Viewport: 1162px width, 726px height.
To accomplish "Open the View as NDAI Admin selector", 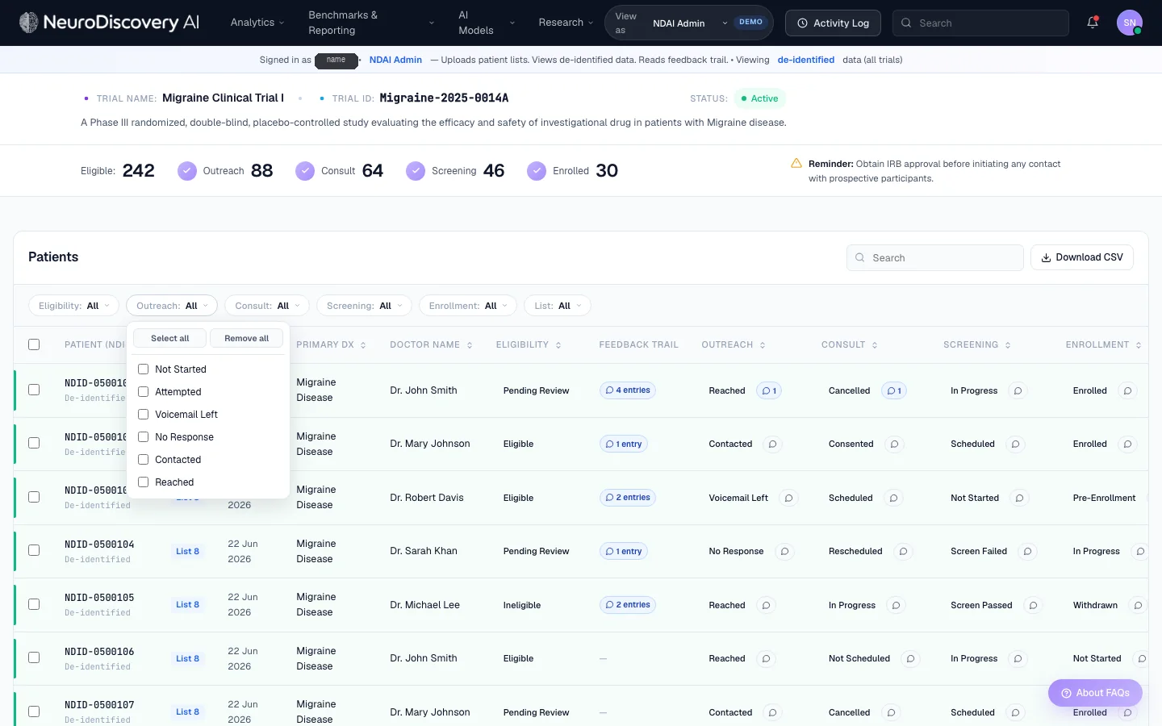I will click(689, 23).
